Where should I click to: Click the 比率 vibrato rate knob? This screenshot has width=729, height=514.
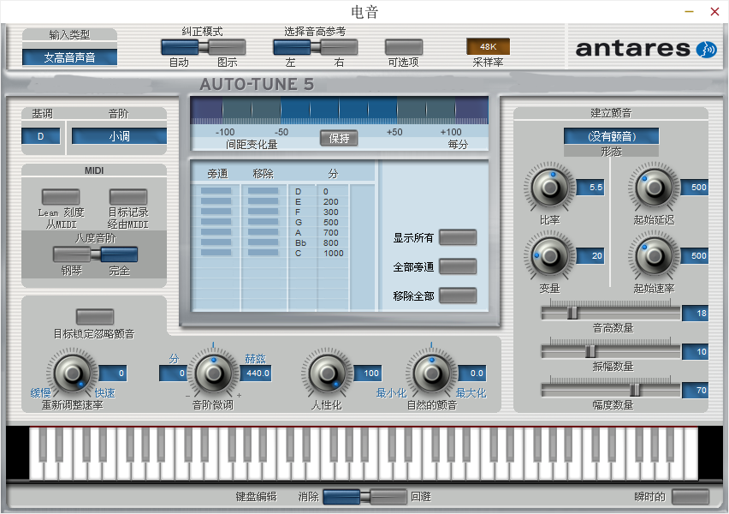(550, 187)
